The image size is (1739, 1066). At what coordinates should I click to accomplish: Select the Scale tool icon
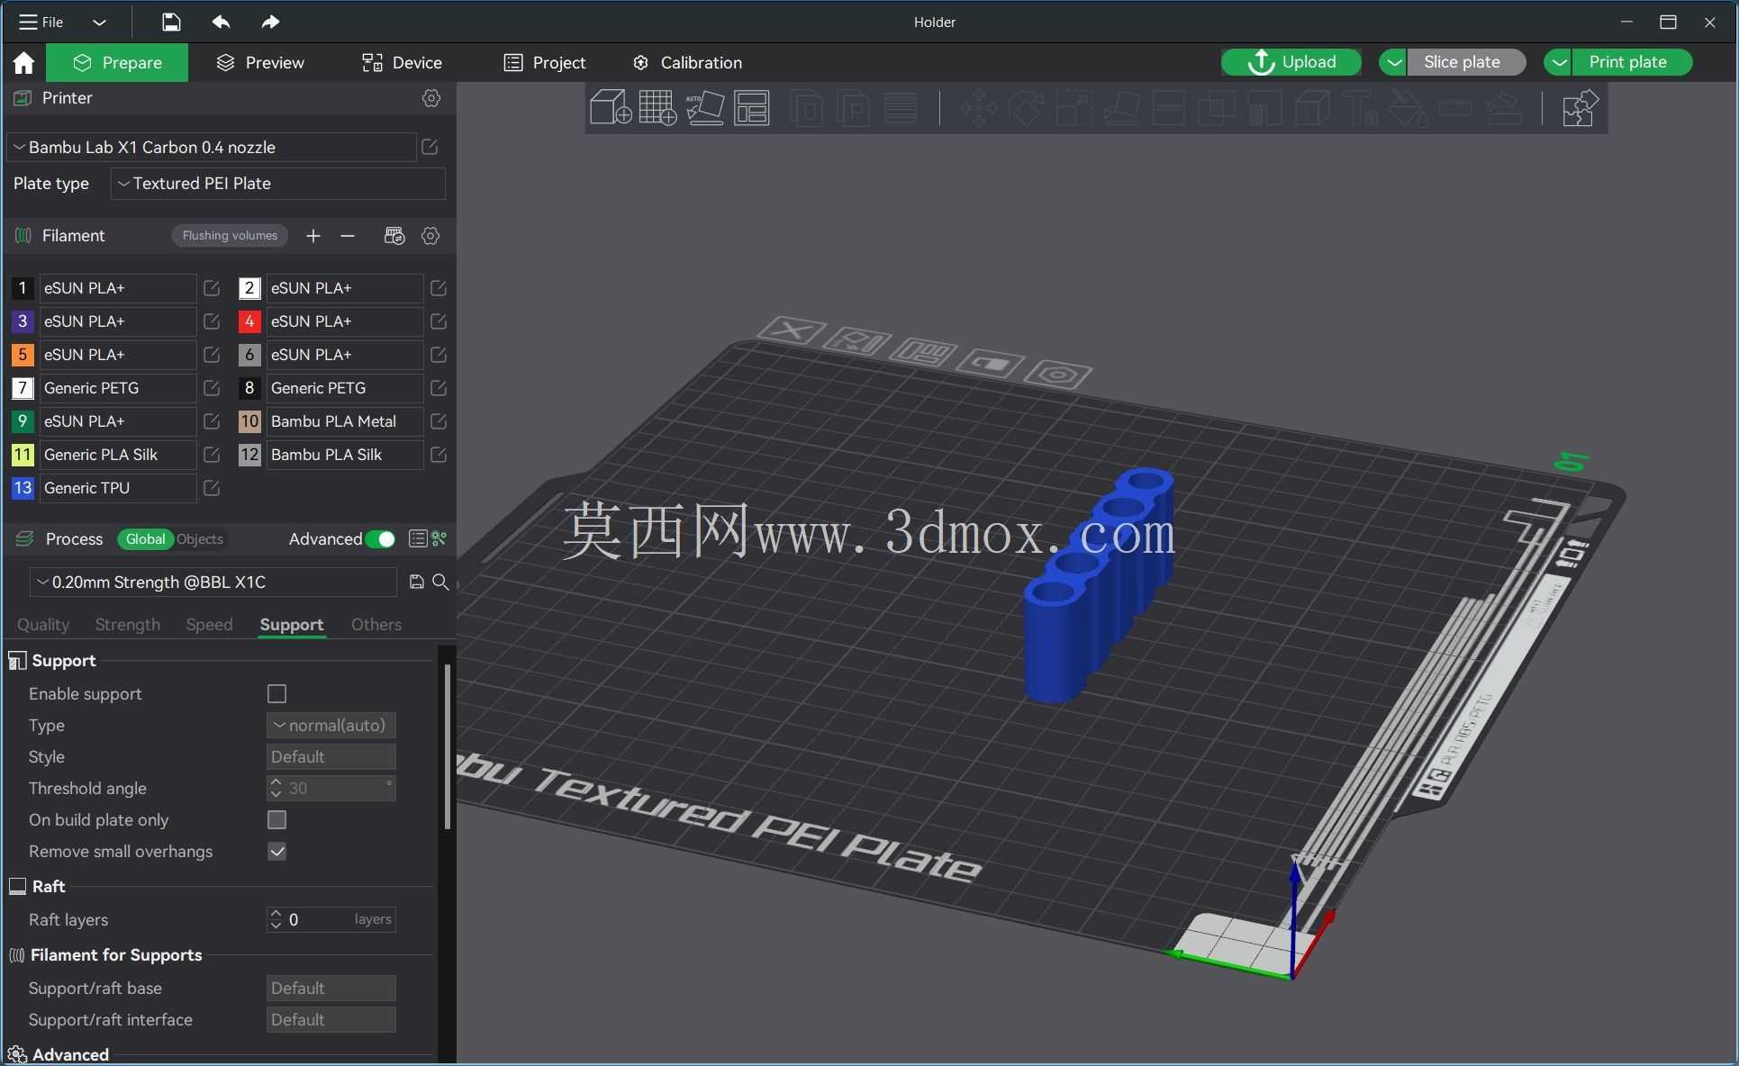[x=1073, y=108]
